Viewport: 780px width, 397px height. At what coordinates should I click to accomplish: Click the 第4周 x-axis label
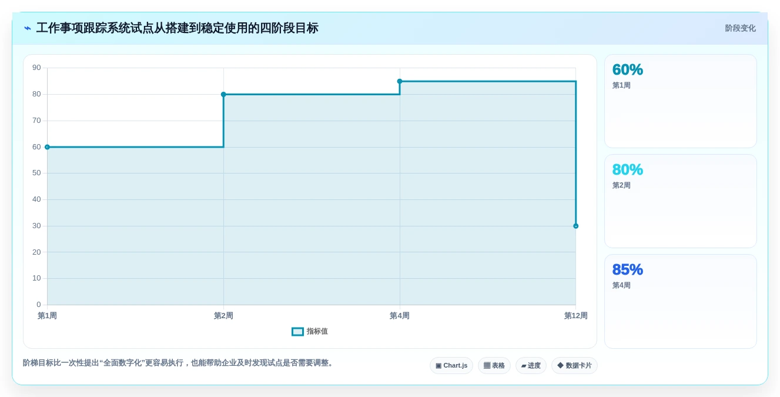click(x=400, y=316)
